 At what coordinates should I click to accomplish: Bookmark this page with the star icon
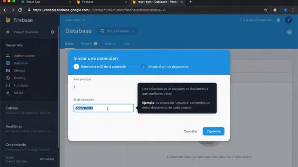tap(265, 10)
